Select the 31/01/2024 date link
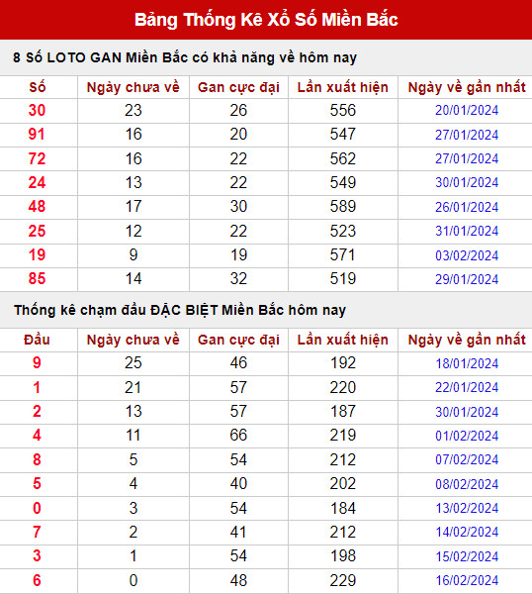This screenshot has height=594, width=532. pyautogui.click(x=467, y=231)
